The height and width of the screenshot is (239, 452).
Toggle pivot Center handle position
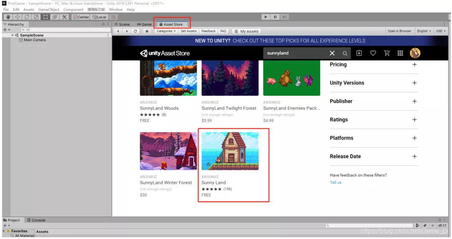click(x=81, y=17)
